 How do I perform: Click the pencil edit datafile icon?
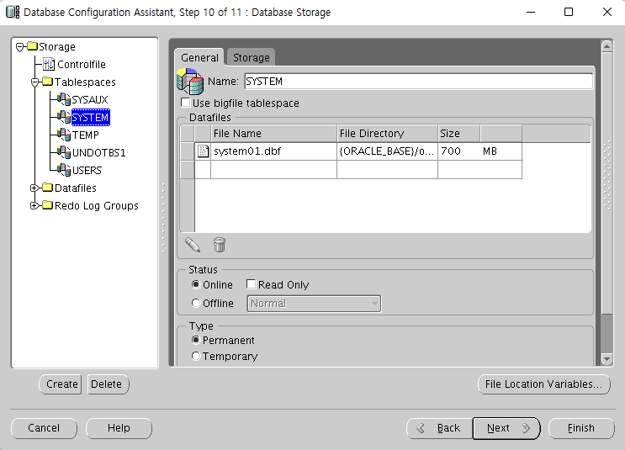[193, 245]
